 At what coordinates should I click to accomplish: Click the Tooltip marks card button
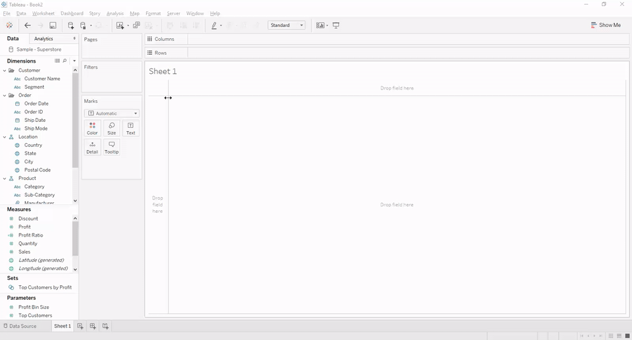click(x=112, y=147)
